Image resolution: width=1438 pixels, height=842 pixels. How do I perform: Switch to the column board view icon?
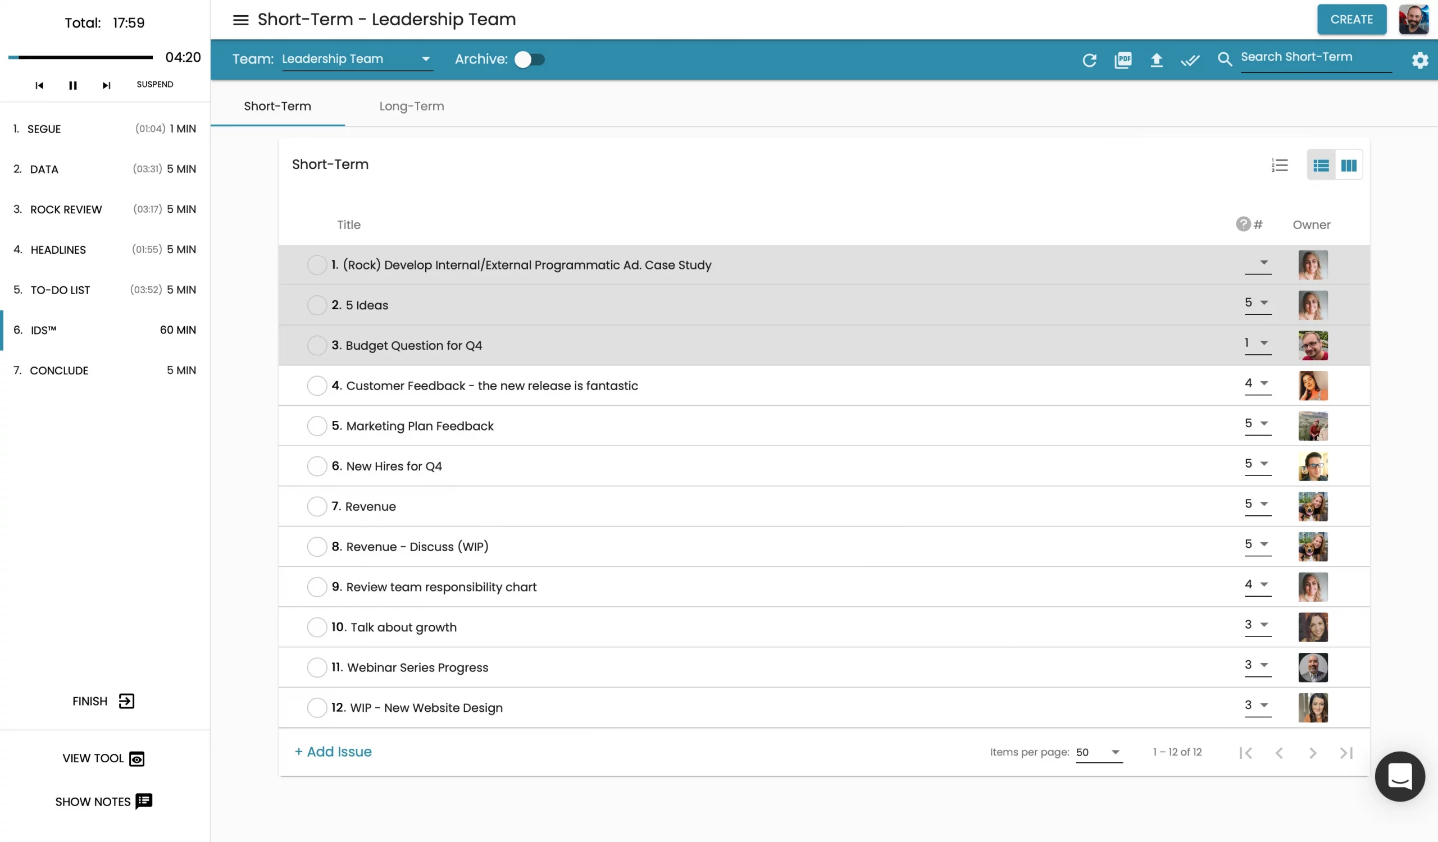tap(1349, 166)
